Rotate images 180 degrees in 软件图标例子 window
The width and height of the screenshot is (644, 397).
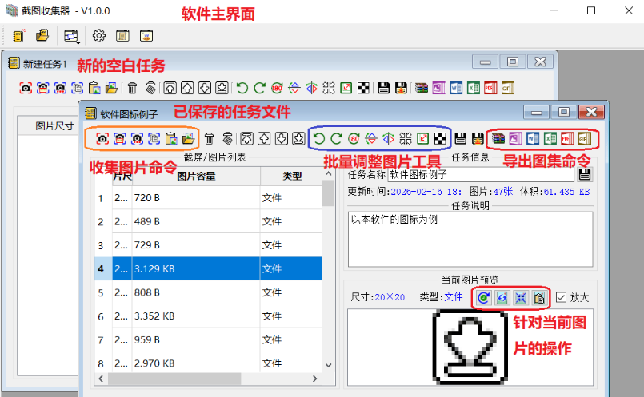pos(354,139)
